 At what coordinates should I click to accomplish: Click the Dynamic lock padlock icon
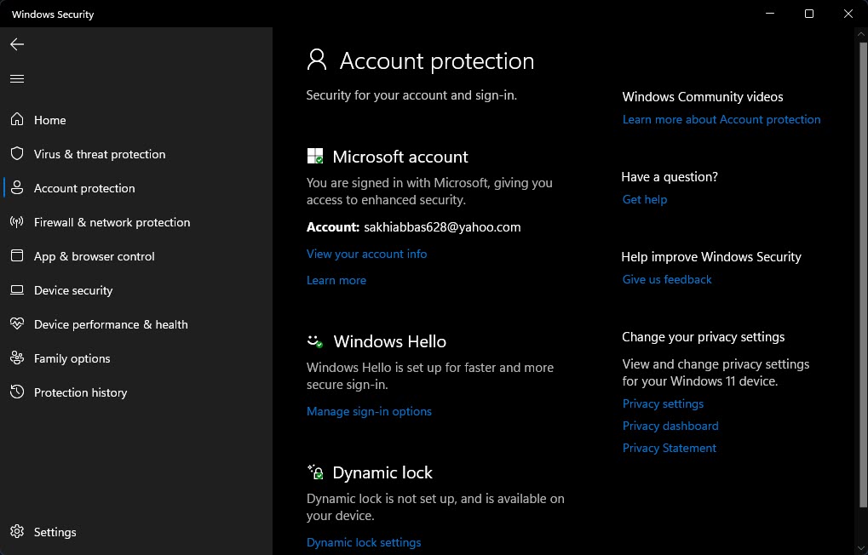click(x=315, y=472)
